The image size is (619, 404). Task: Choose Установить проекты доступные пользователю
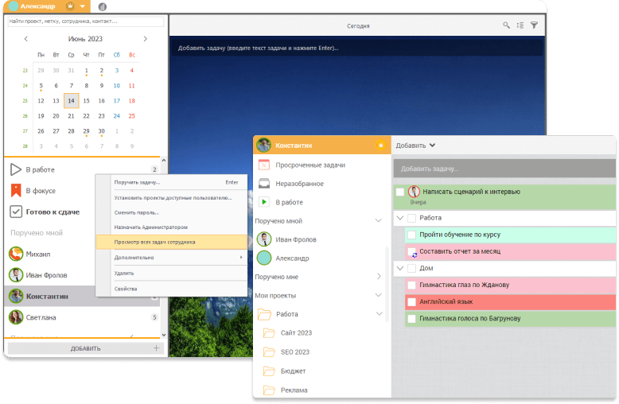click(171, 198)
